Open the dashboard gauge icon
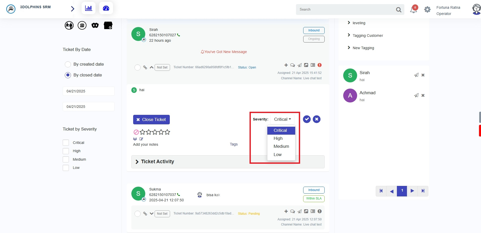This screenshot has height=233, width=481. (106, 8)
